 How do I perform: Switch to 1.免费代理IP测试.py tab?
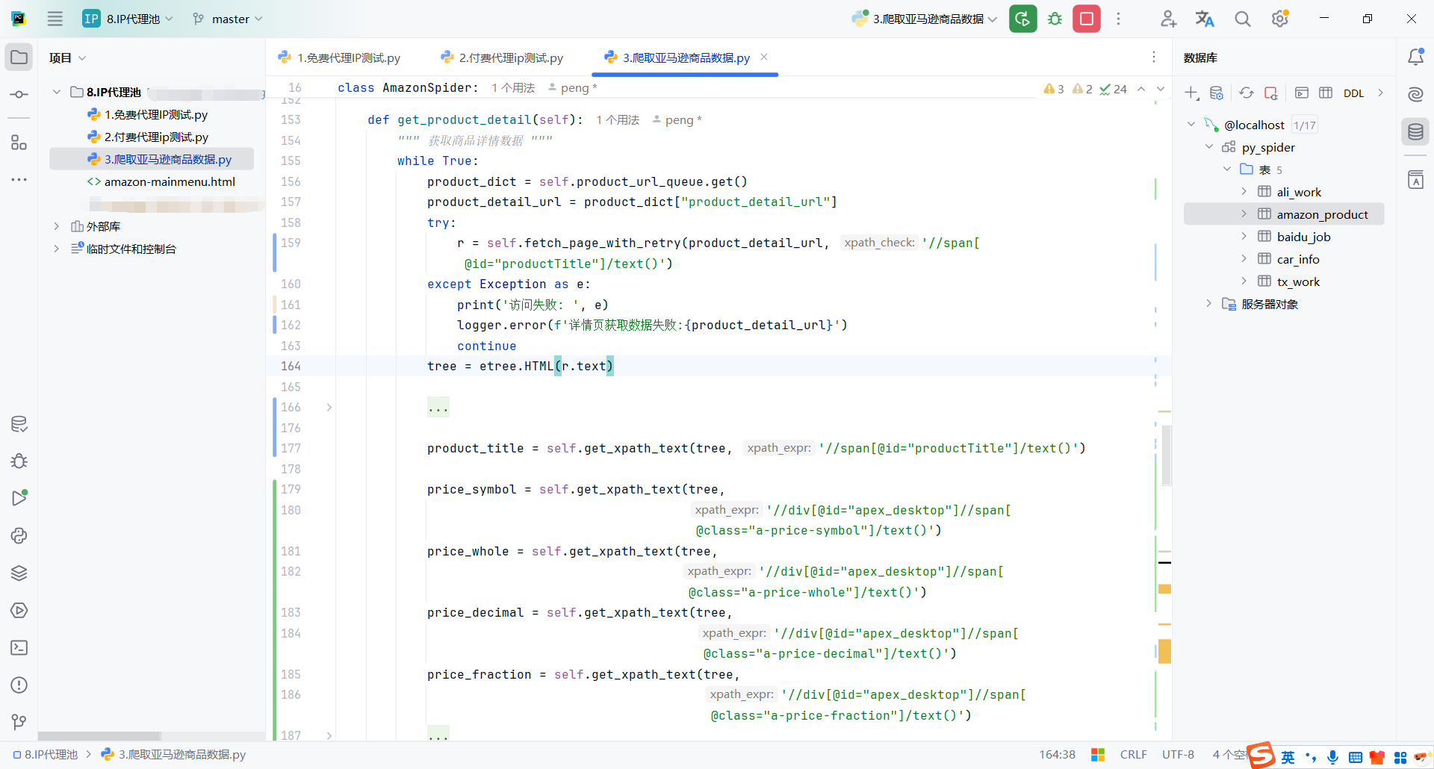click(x=340, y=57)
